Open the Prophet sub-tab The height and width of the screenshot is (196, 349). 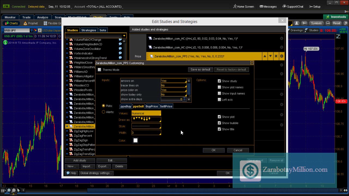31,23
